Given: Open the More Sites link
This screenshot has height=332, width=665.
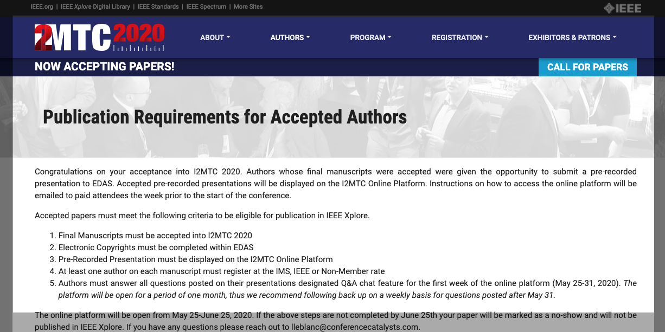Looking at the screenshot, I should 248,7.
